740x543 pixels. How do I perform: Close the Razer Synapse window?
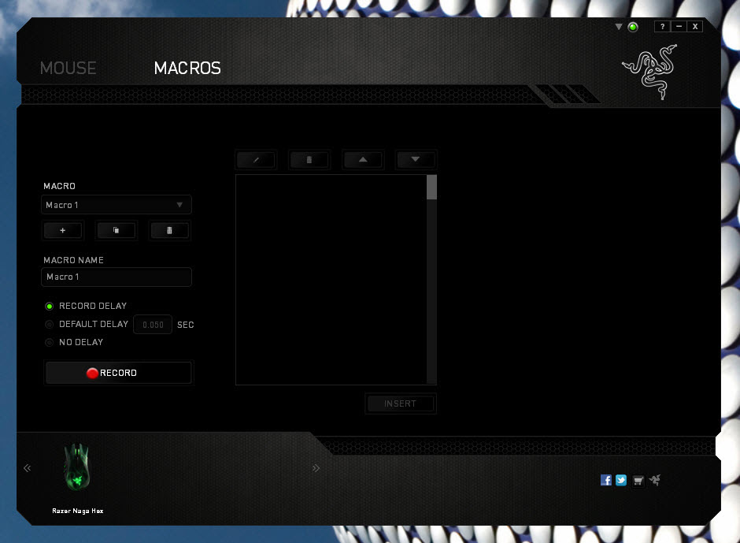coord(694,27)
